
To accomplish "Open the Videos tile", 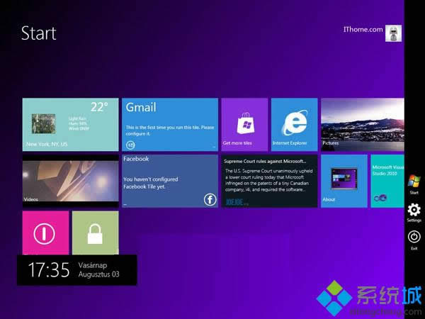I will 70,181.
